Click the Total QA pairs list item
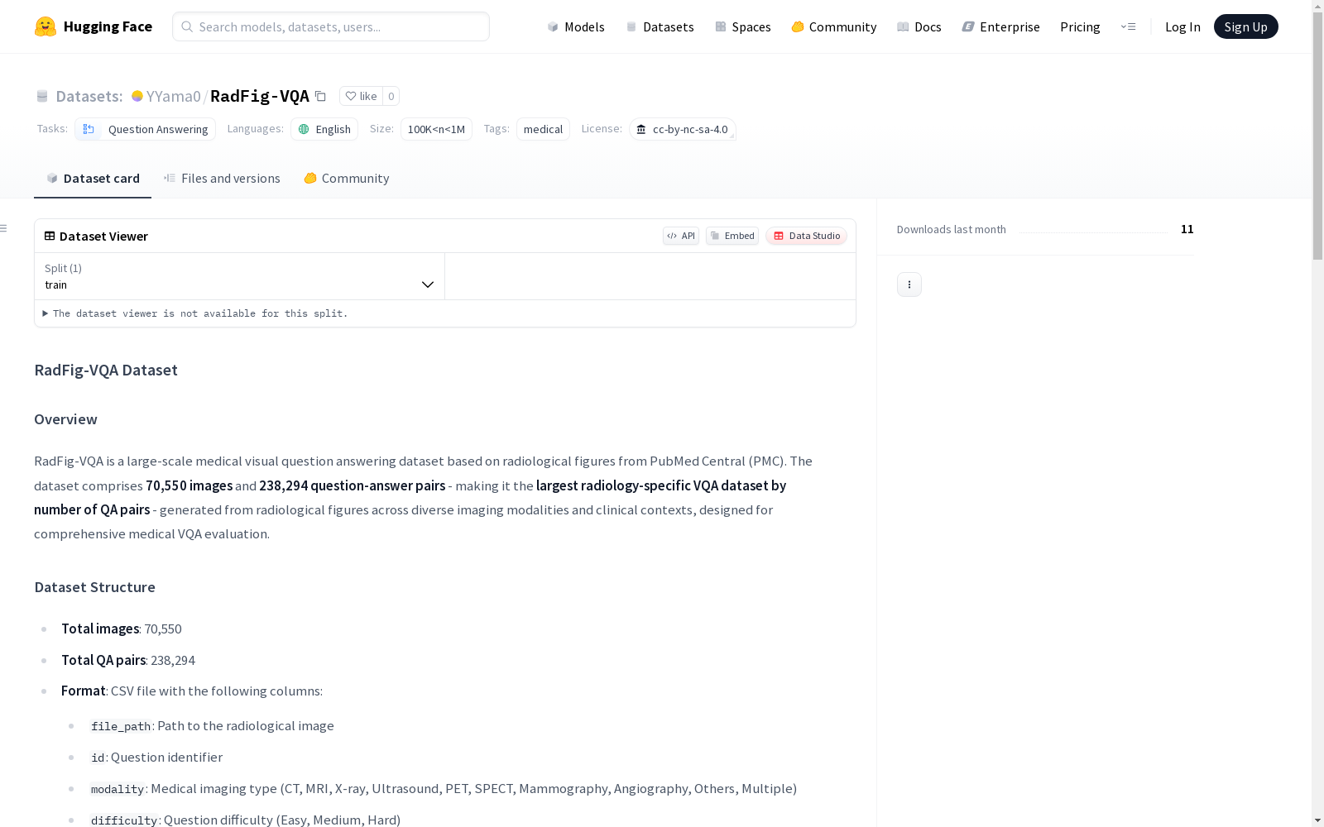 point(128,660)
